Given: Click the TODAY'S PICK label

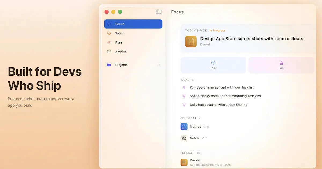Looking at the screenshot, I should click(196, 31).
